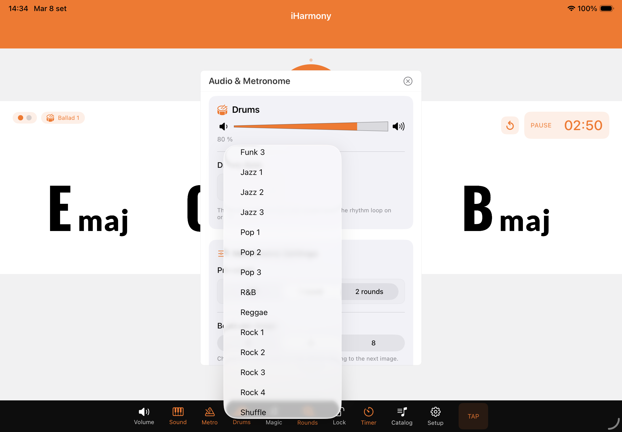Select the 8 beats option
The height and width of the screenshot is (432, 622).
coord(373,343)
